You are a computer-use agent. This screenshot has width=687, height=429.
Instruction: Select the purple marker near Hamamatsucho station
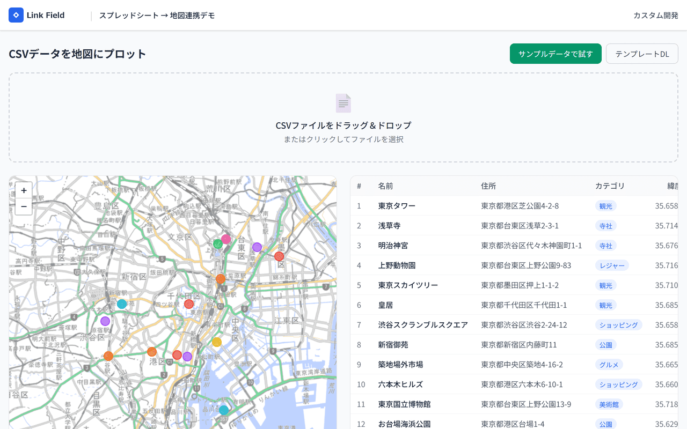click(x=187, y=357)
